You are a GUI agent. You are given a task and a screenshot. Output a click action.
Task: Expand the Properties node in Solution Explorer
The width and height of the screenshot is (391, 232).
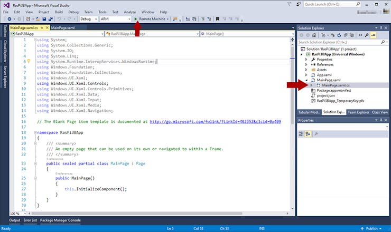pos(306,60)
